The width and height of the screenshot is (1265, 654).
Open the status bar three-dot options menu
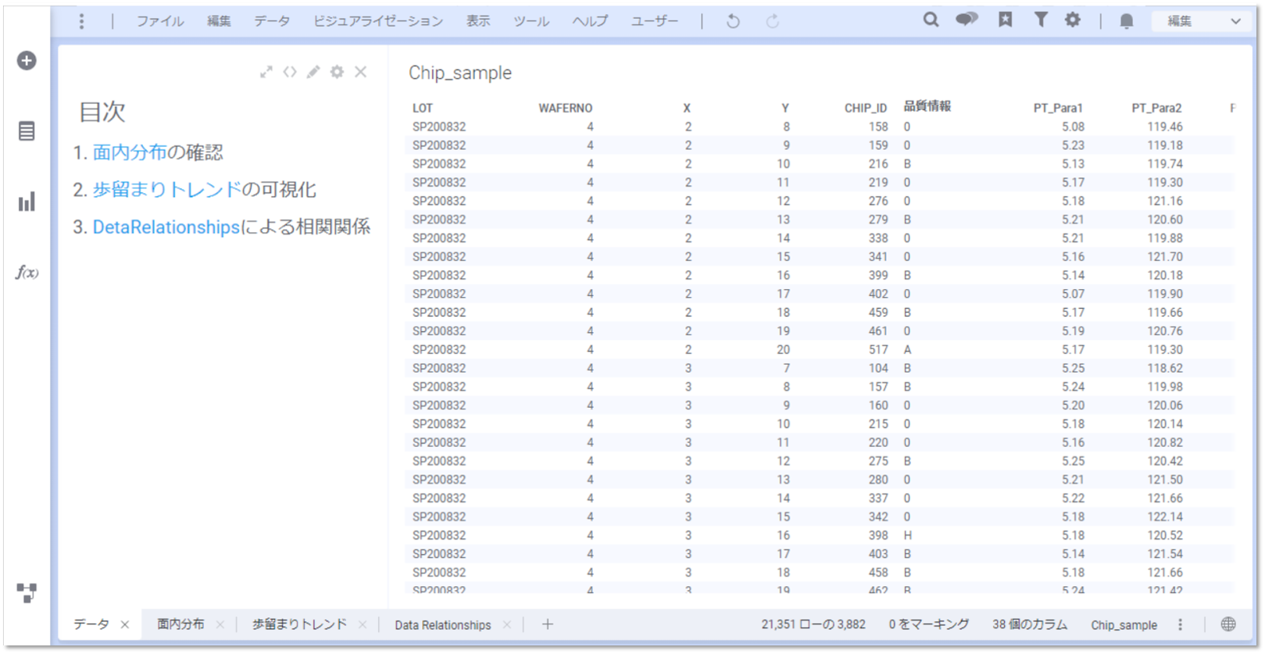click(x=1180, y=624)
